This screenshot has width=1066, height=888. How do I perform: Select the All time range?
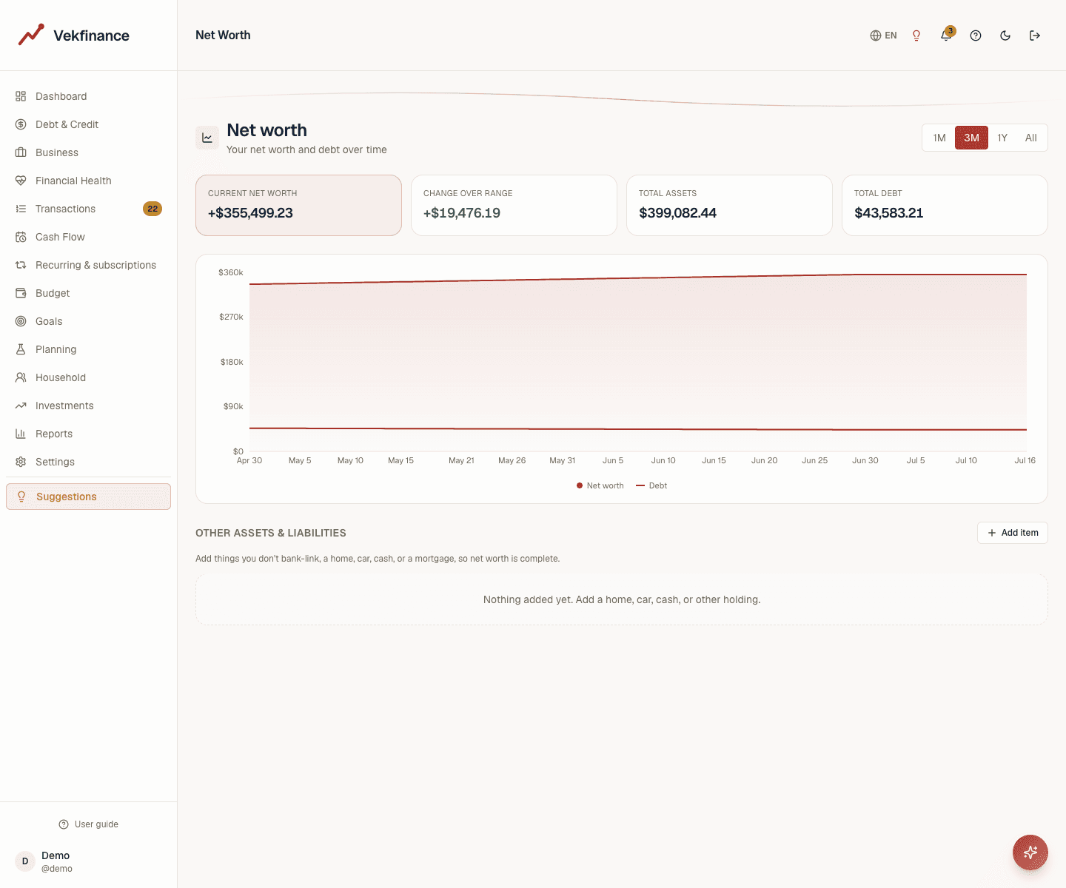(1030, 138)
